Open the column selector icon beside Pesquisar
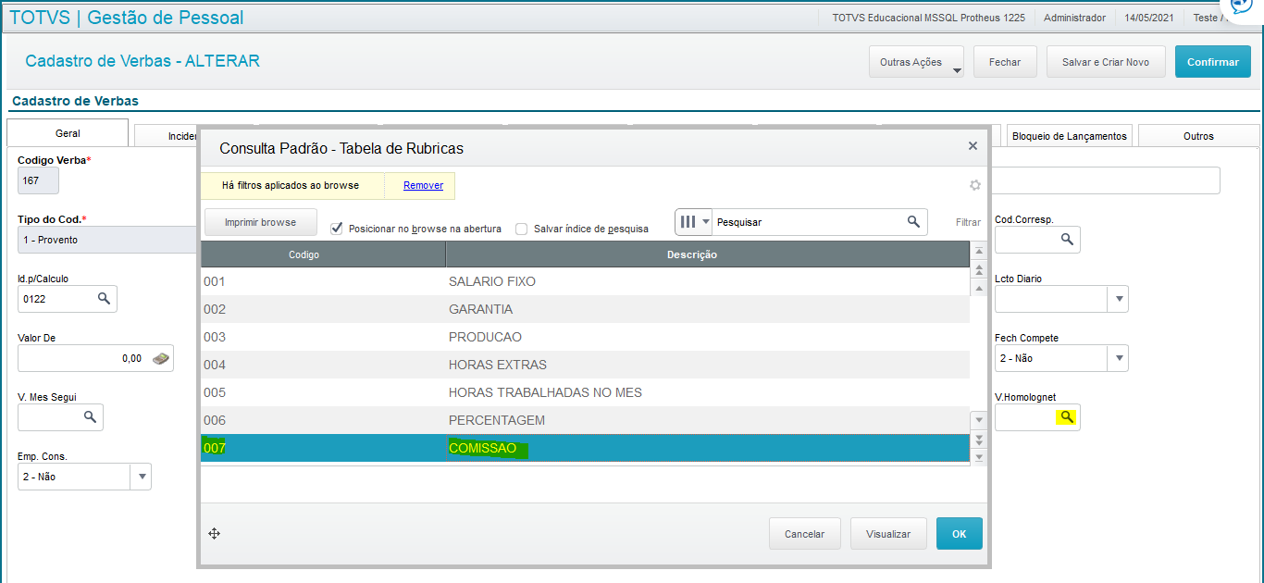This screenshot has height=583, width=1264. [x=694, y=222]
